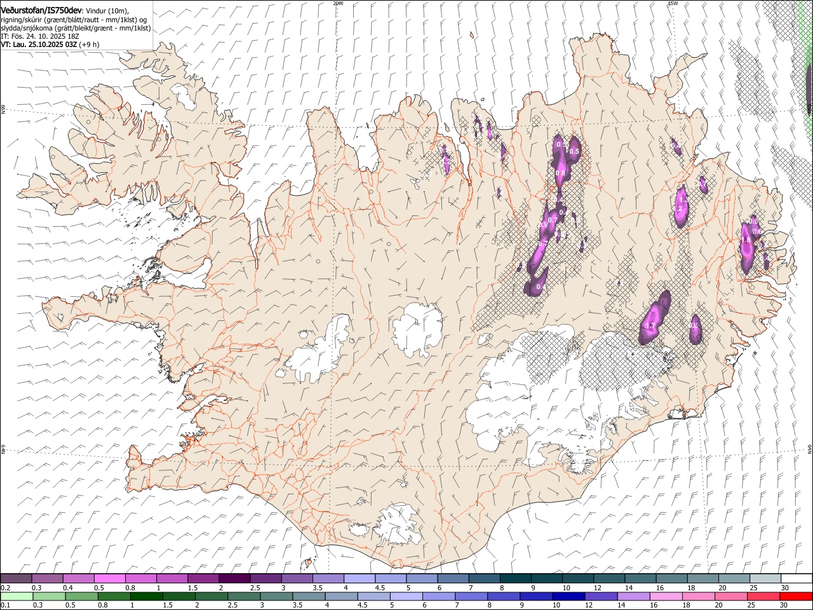Image resolution: width=813 pixels, height=610 pixels.
Task: Select lower legend swatch between 0.5 and 0.8
Action: (82, 597)
